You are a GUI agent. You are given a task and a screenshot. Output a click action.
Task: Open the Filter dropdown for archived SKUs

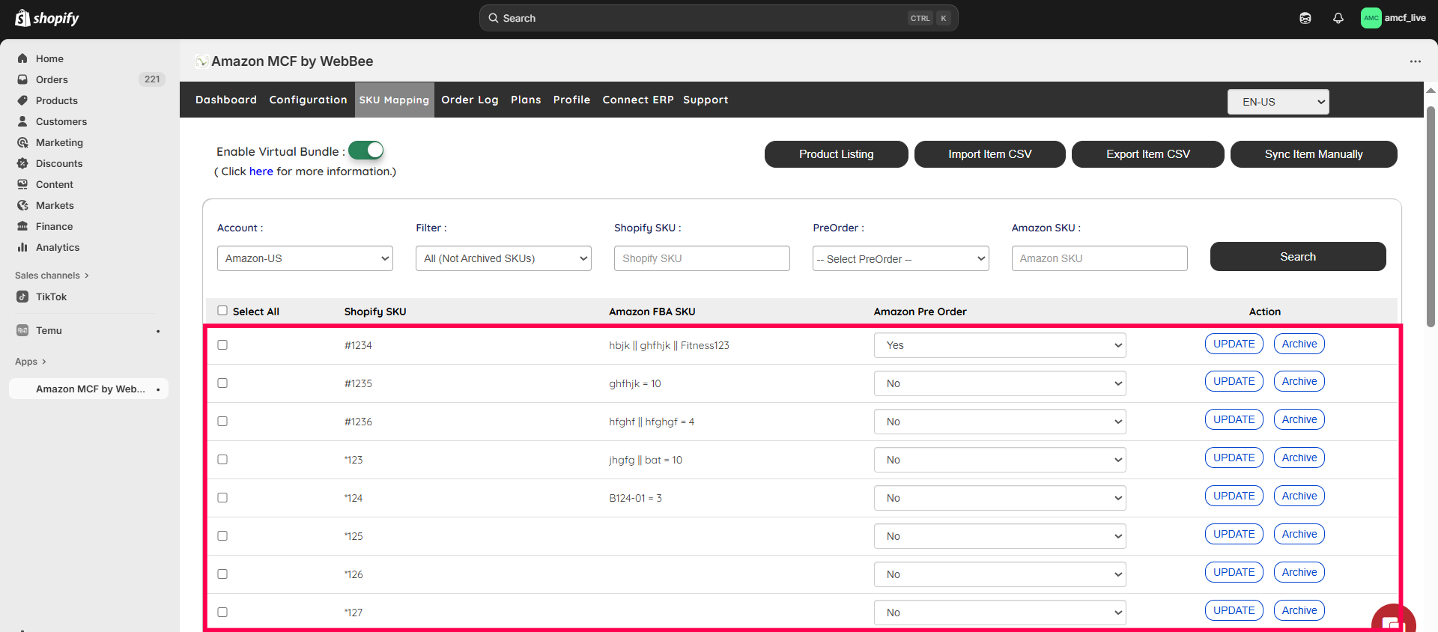[x=503, y=258]
